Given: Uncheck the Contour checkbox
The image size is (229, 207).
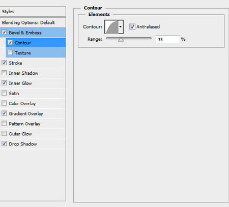Looking at the screenshot, I should [10, 42].
